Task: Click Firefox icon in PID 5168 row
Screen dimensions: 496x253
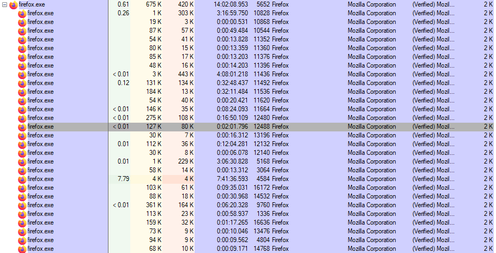Action: tap(22, 162)
